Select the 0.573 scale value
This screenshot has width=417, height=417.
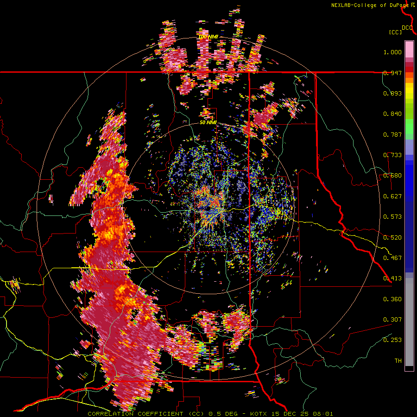click(x=392, y=217)
